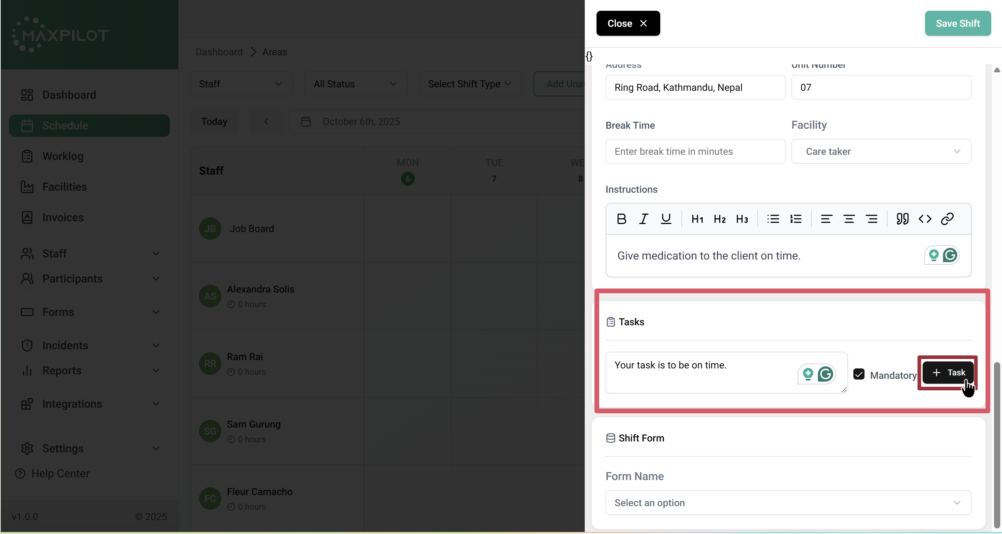
Task: Insert a hyperlink using link icon
Action: click(947, 219)
